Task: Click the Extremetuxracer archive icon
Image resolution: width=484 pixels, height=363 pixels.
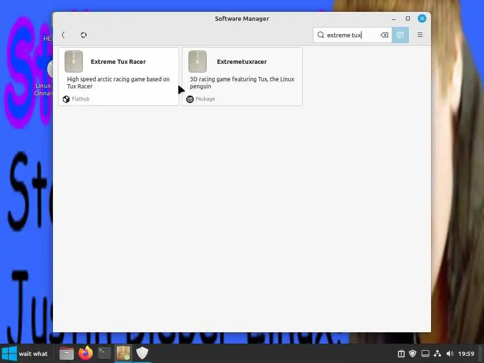Action: pyautogui.click(x=197, y=61)
